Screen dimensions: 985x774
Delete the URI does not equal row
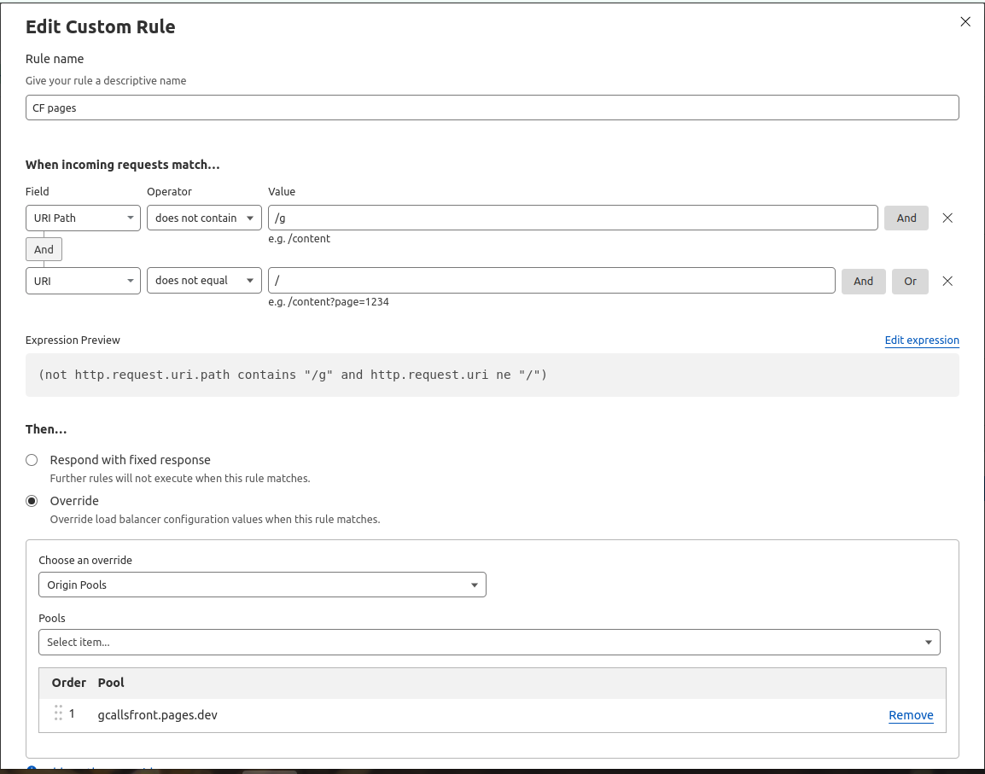click(947, 281)
